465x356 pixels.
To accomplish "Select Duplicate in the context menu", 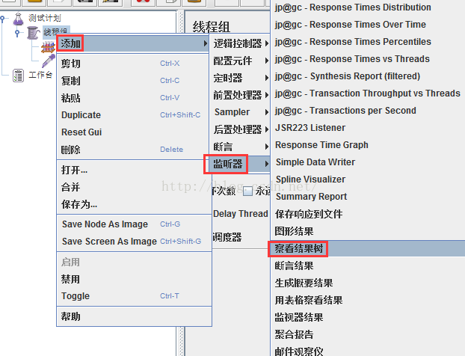I will point(133,115).
